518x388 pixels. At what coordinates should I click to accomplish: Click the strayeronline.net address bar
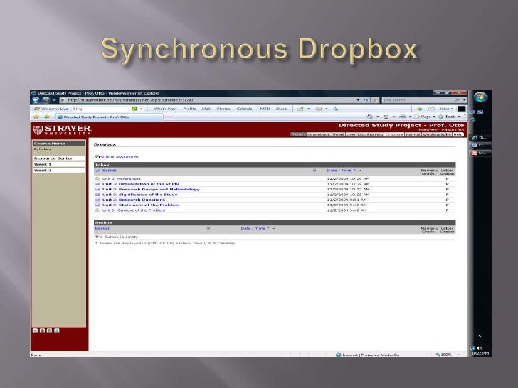[x=211, y=100]
